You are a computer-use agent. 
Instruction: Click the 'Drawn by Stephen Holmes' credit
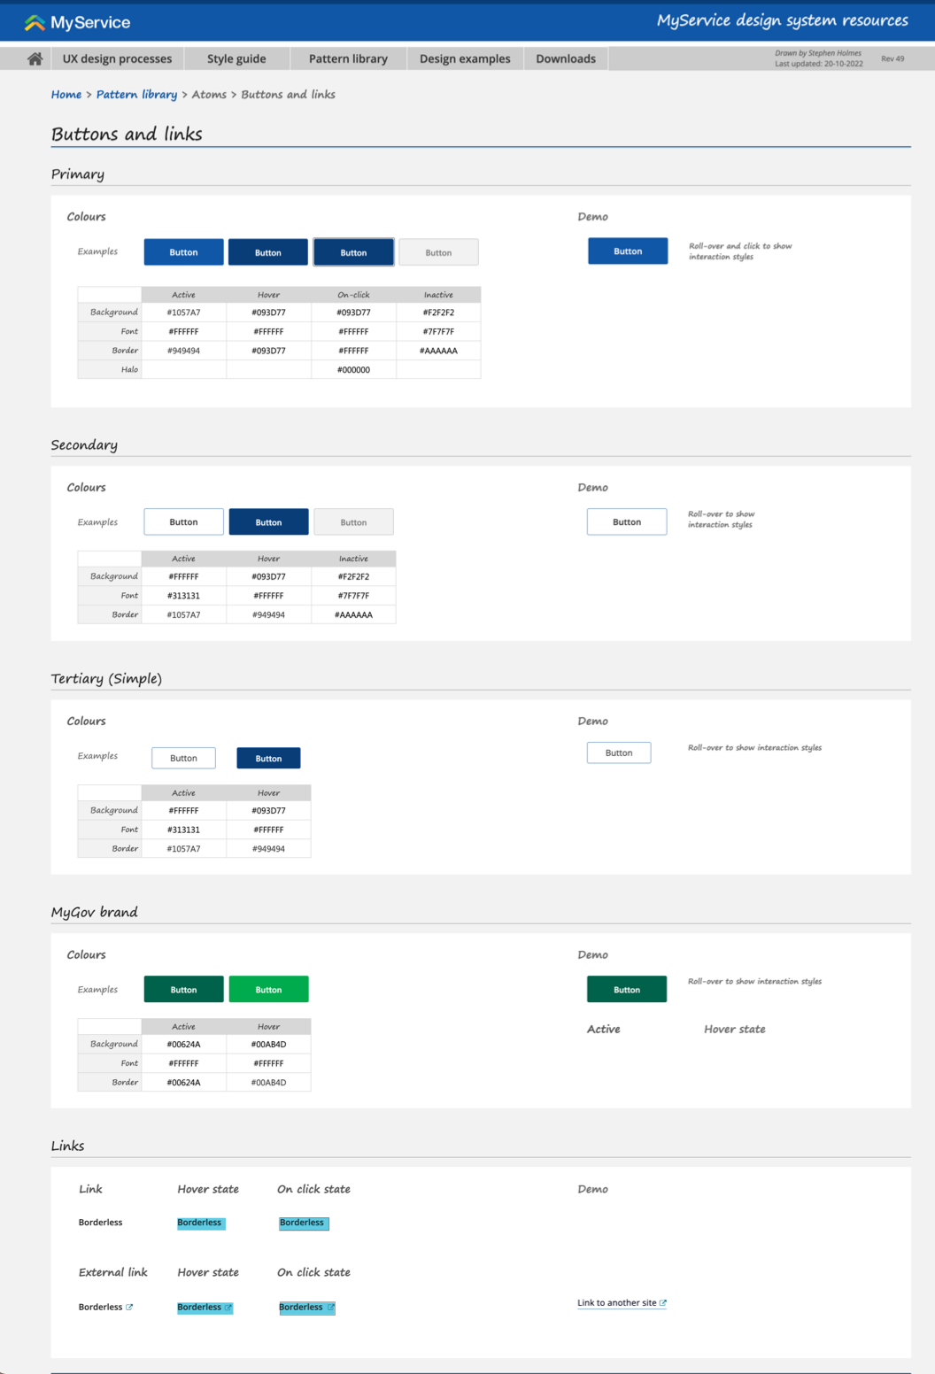[818, 53]
